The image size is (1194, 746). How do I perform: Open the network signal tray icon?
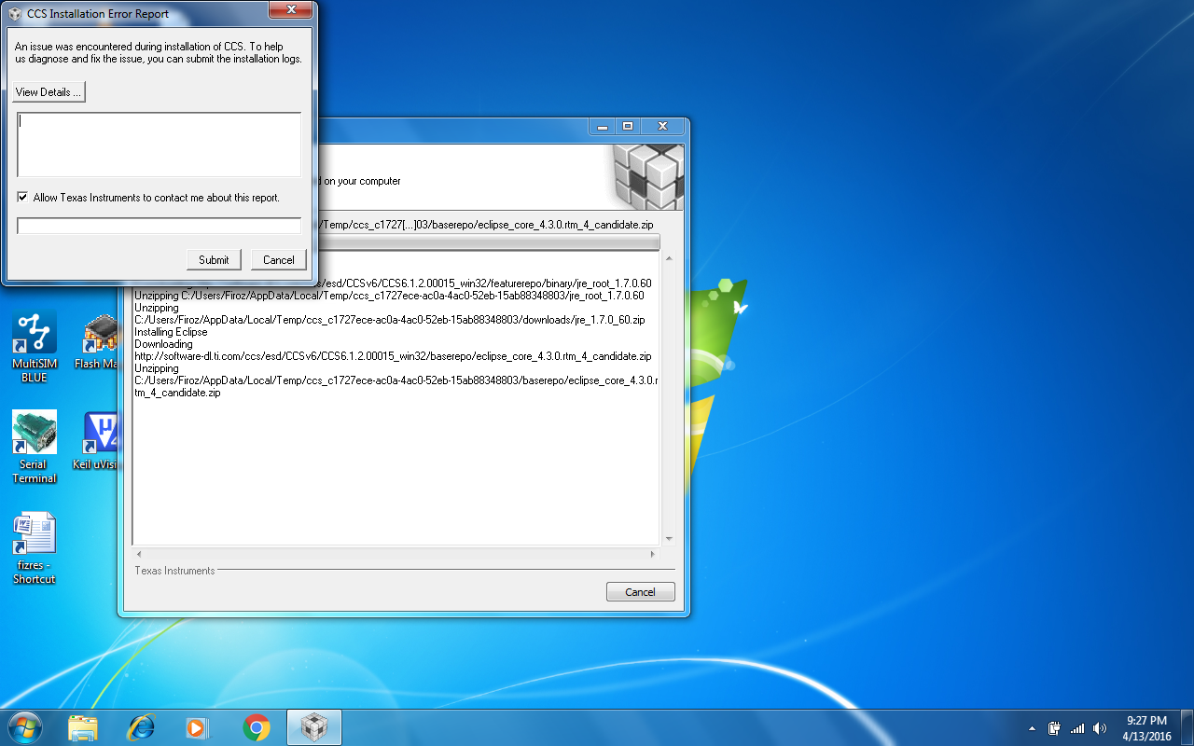tap(1077, 728)
